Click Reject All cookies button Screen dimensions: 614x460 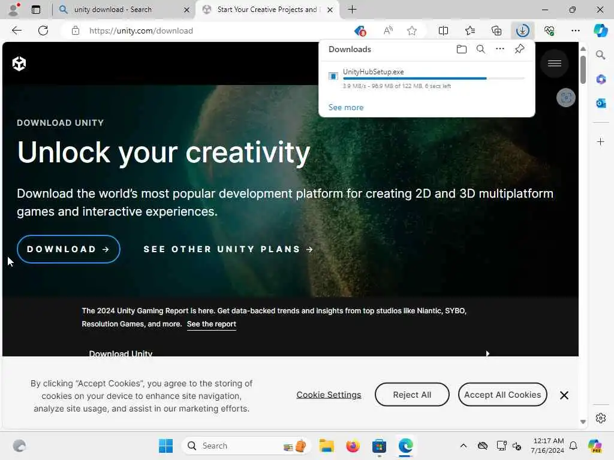coord(411,395)
